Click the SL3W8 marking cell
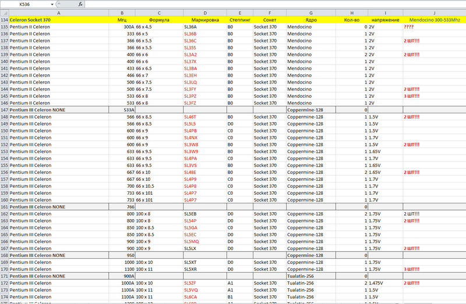This screenshot has width=466, height=304. (x=205, y=145)
